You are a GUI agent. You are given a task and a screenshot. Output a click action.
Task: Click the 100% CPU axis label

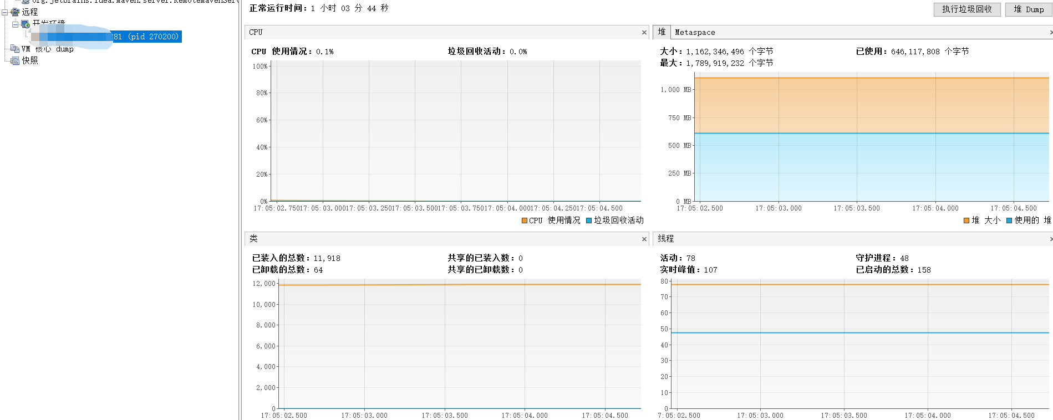pos(260,66)
